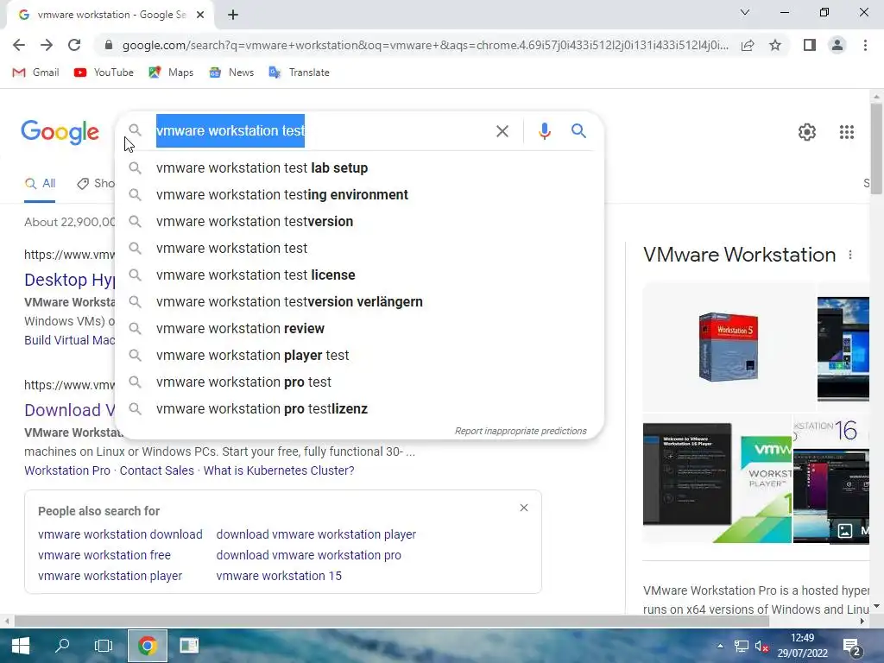Go forward to the next page
The height and width of the screenshot is (663, 884).
[x=47, y=45]
